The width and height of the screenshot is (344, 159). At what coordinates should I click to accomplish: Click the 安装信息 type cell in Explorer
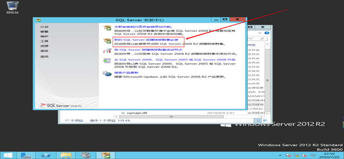coord(256,88)
